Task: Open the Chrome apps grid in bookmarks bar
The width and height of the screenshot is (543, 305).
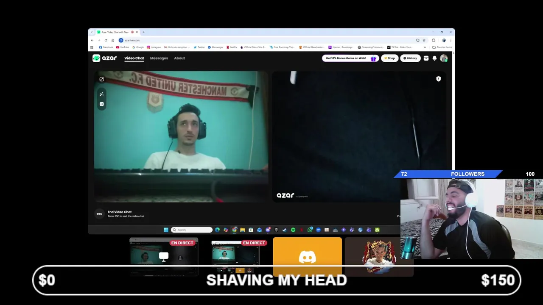Action: pos(92,47)
